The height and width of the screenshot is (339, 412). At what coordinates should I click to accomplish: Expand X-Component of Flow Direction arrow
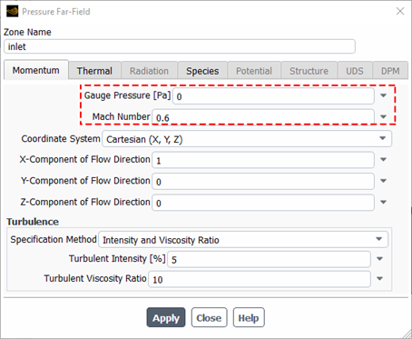point(383,159)
